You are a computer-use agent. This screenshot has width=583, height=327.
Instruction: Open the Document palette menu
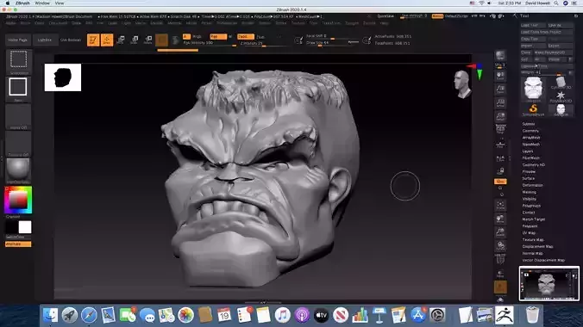coord(58,23)
